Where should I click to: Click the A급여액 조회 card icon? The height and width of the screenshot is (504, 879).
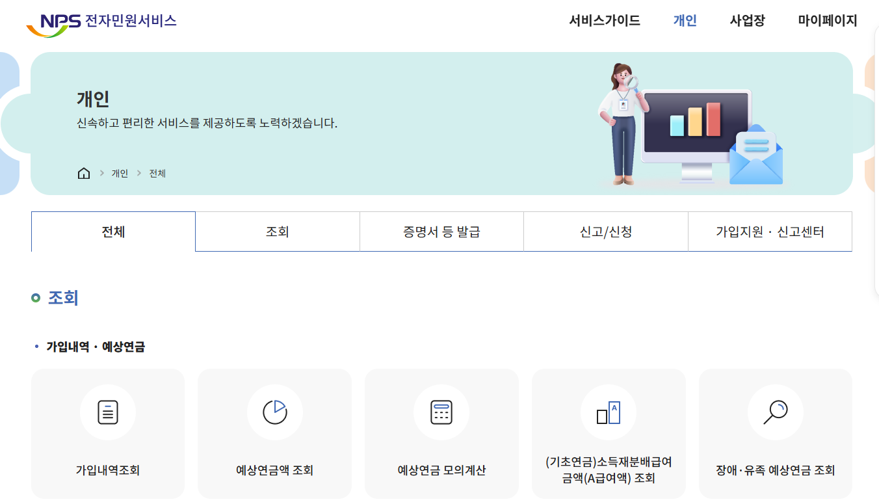point(609,412)
